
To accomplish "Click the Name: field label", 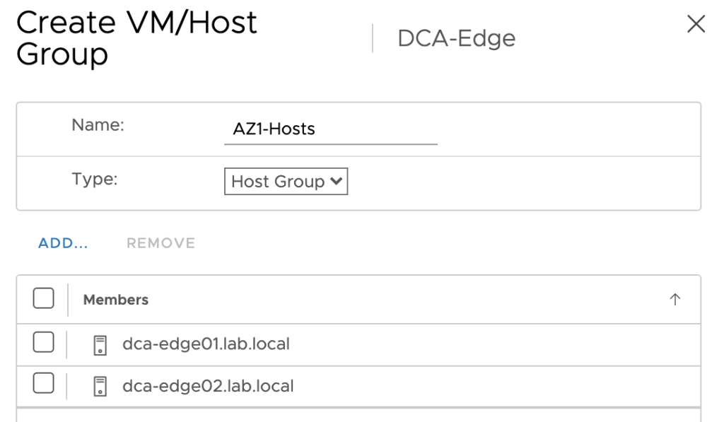I will pos(98,124).
